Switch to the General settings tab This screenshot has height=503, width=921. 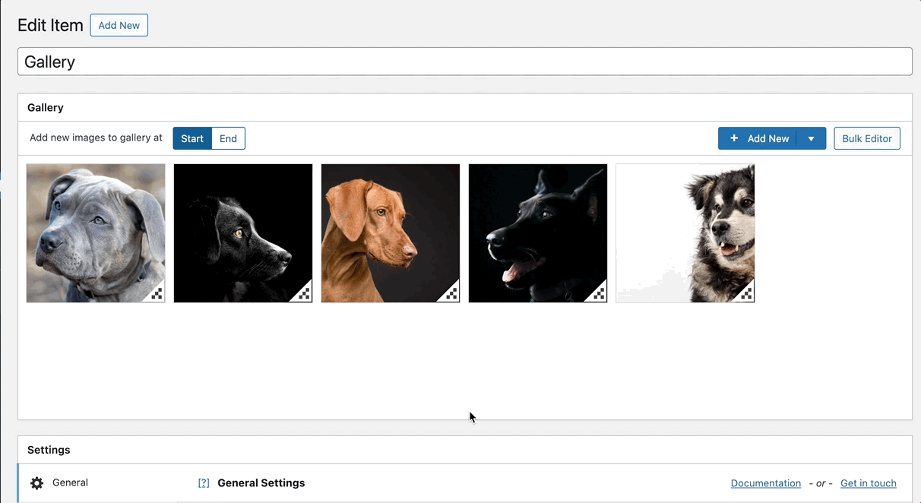[70, 483]
